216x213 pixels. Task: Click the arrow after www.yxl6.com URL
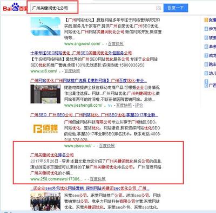(x=60, y=72)
